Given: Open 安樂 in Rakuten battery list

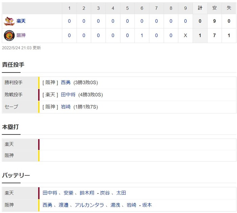Looking at the screenshot, I should 68,193.
